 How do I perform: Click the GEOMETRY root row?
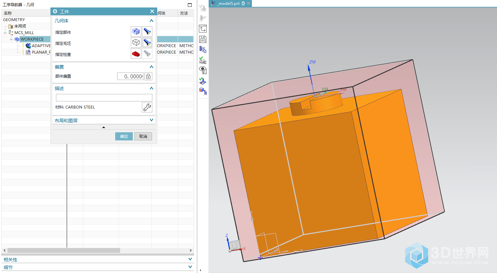14,20
